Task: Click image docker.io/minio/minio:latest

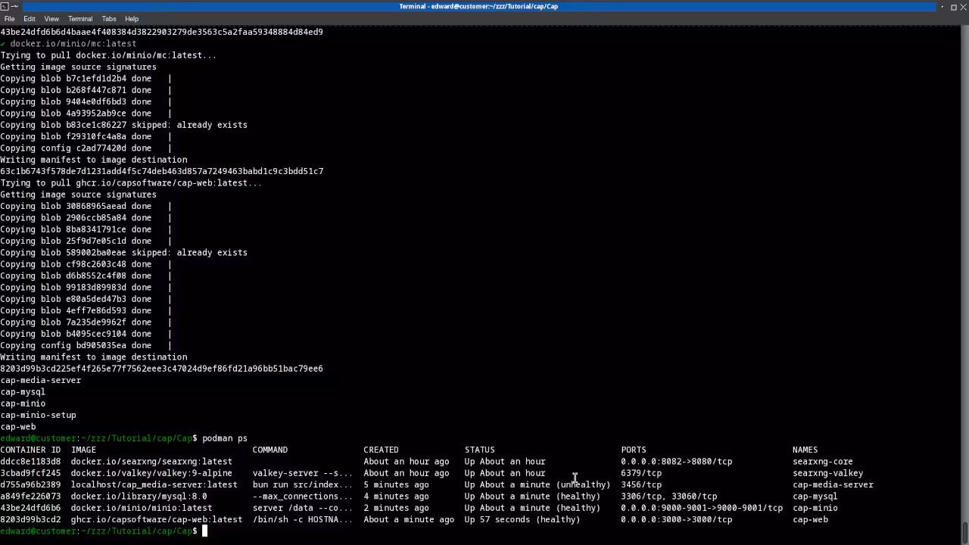Action: click(x=142, y=508)
